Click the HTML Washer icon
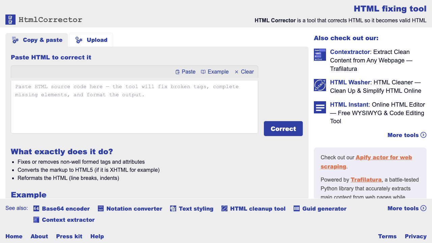The image size is (432, 243). (x=320, y=85)
